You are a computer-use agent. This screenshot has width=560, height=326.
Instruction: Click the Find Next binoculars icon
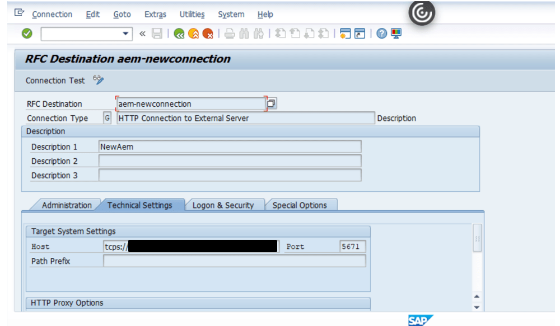pyautogui.click(x=258, y=34)
